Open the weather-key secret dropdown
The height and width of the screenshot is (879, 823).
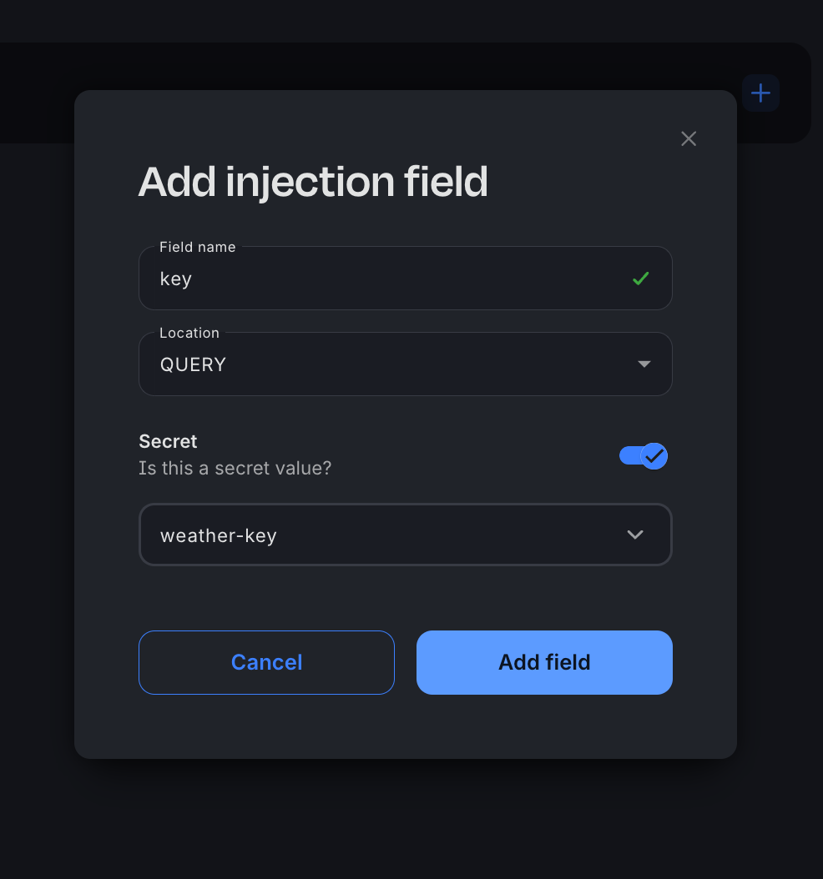(x=405, y=535)
